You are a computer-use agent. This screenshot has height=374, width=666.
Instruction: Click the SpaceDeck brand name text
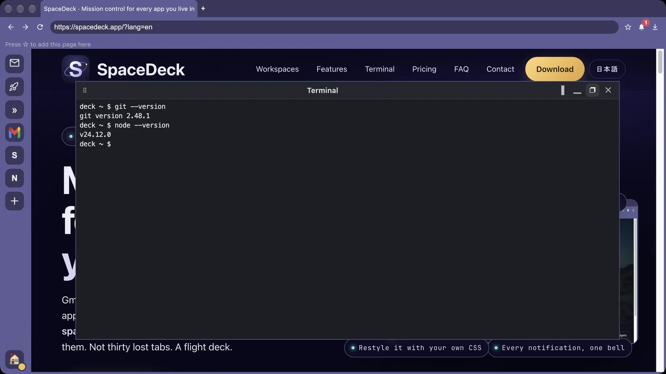point(141,70)
